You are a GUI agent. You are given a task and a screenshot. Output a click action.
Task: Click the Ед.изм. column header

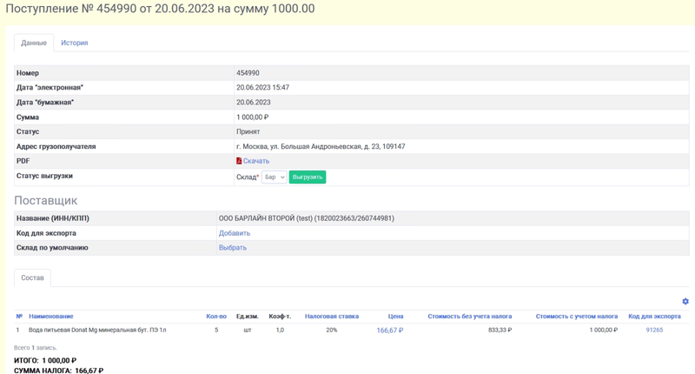[x=247, y=317]
